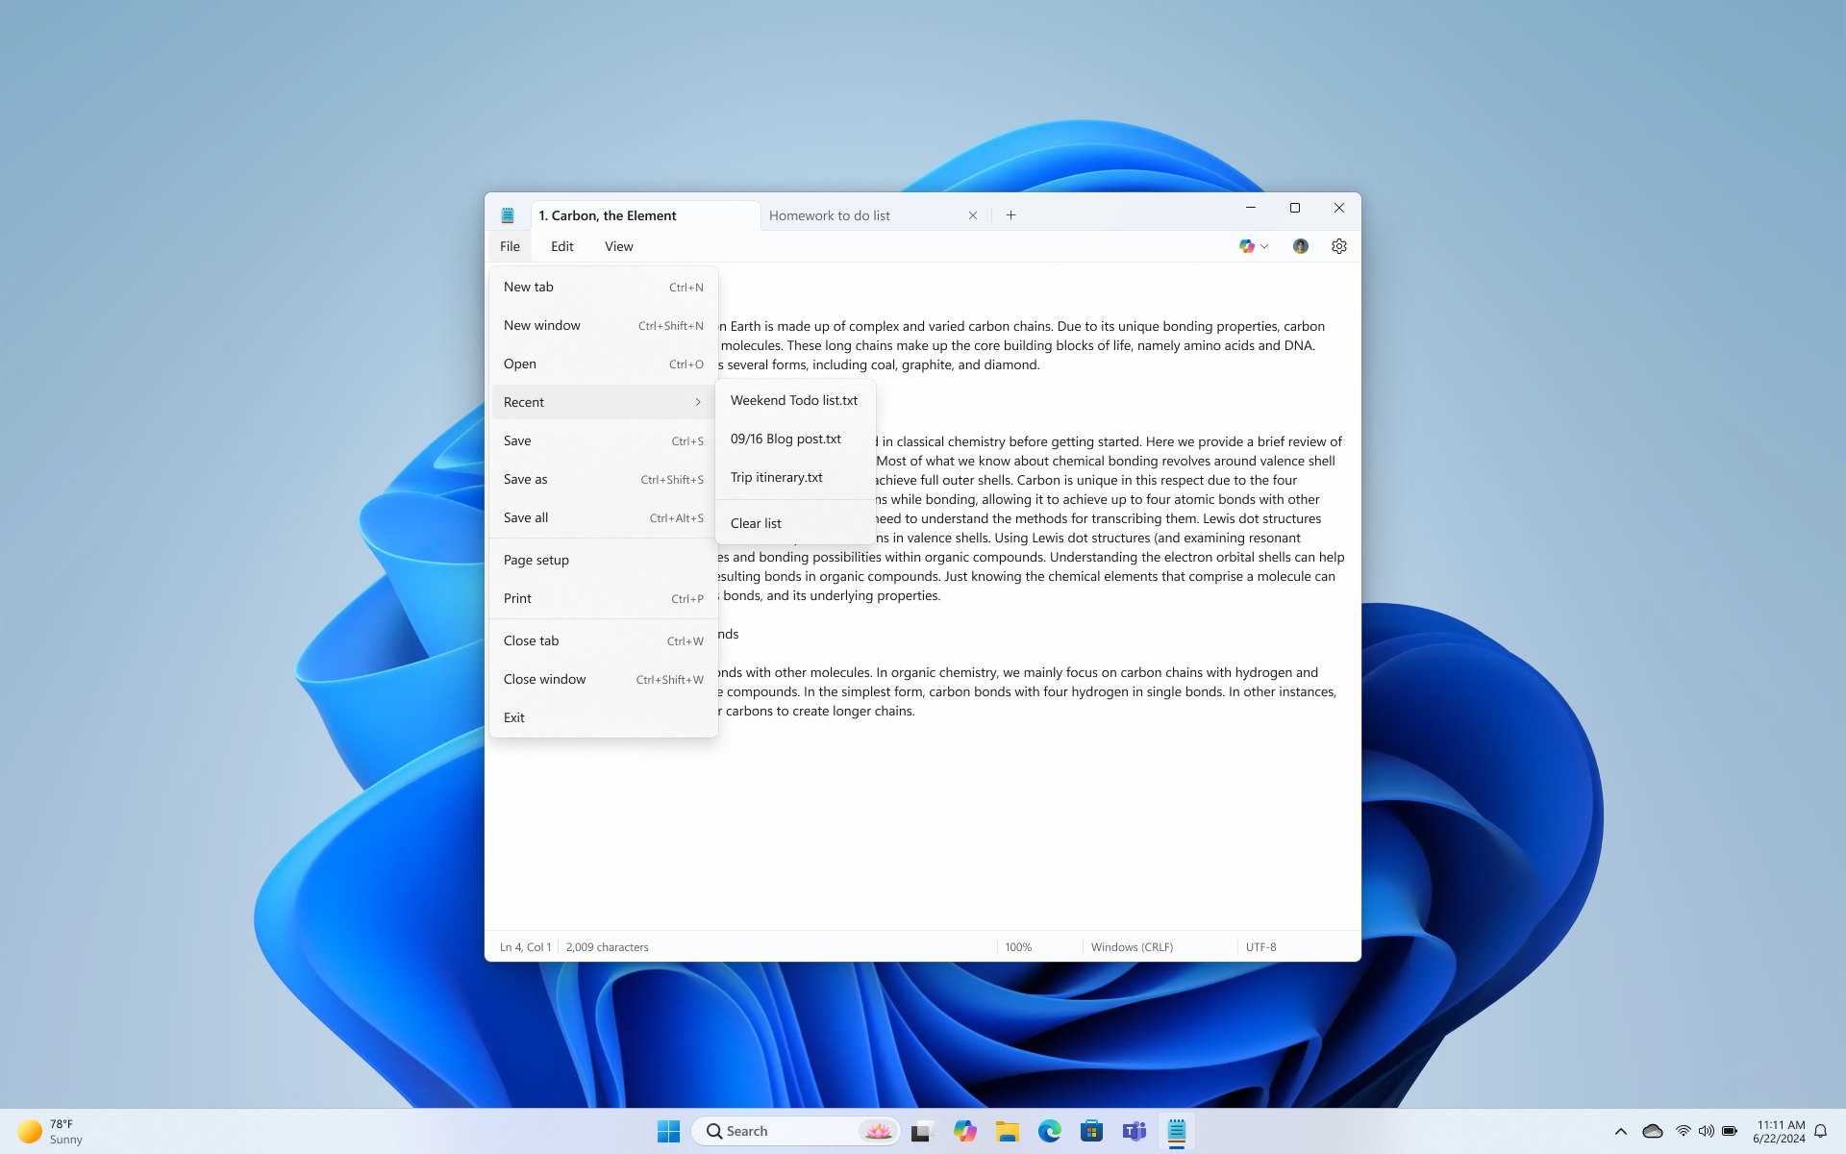The width and height of the screenshot is (1846, 1154).
Task: Click the File Explorer icon in taskbar
Action: (1008, 1130)
